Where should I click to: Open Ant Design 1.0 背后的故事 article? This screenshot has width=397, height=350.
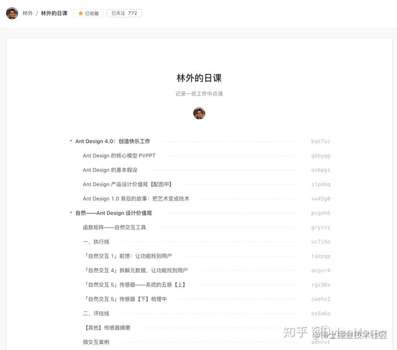tap(136, 198)
